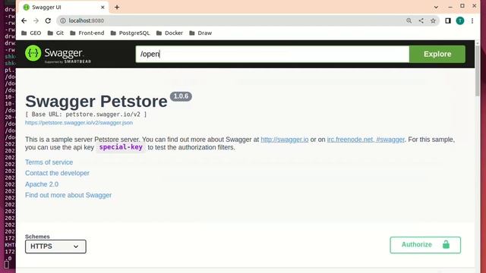486x273 pixels.
Task: Open Terms of service link
Action: coord(49,162)
